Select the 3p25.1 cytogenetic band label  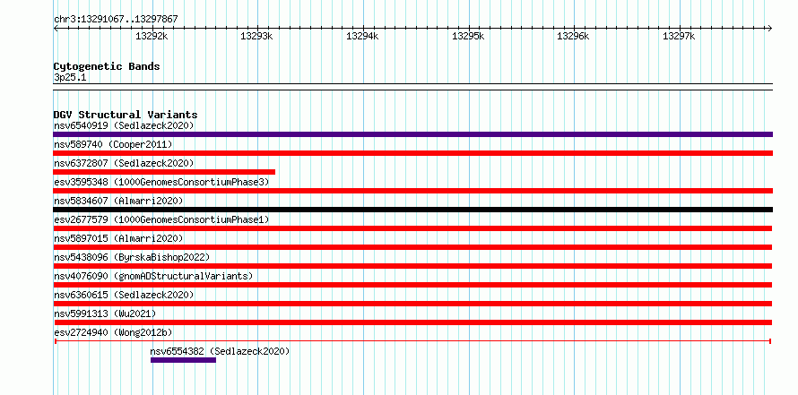pyautogui.click(x=70, y=77)
